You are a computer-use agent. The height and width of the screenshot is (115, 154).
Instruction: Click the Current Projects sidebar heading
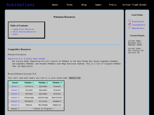[137, 35]
